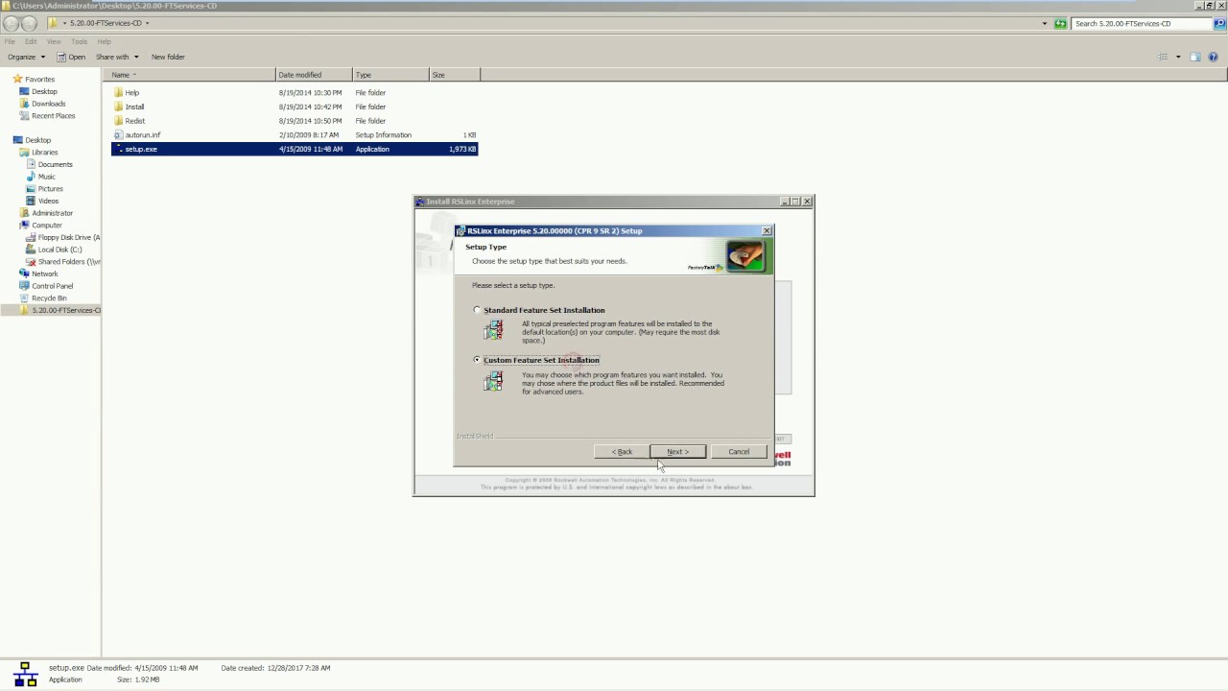
Task: Select the autorun.inf file icon
Action: coord(118,135)
